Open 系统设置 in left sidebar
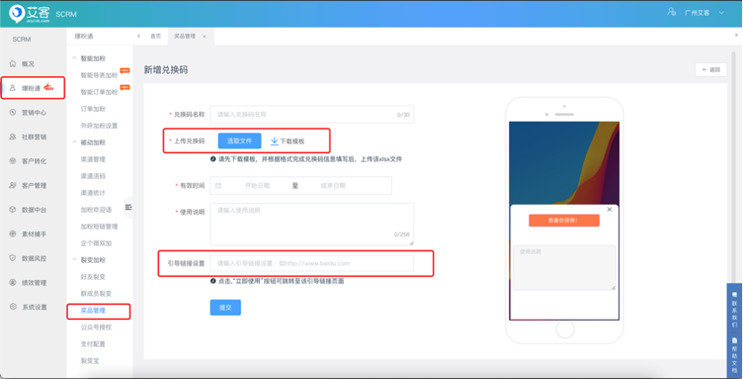This screenshot has height=379, width=743. tap(33, 307)
